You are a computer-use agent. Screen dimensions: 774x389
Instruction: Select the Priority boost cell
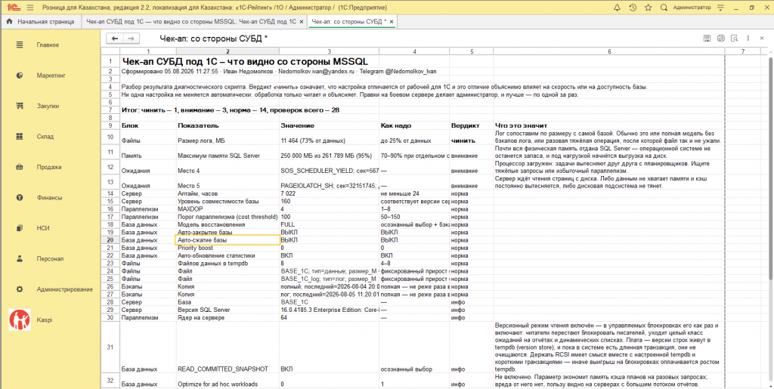[227, 248]
